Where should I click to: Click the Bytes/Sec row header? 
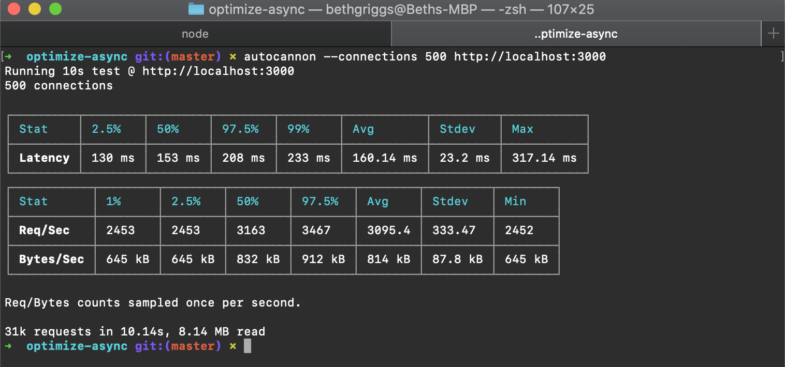[51, 259]
